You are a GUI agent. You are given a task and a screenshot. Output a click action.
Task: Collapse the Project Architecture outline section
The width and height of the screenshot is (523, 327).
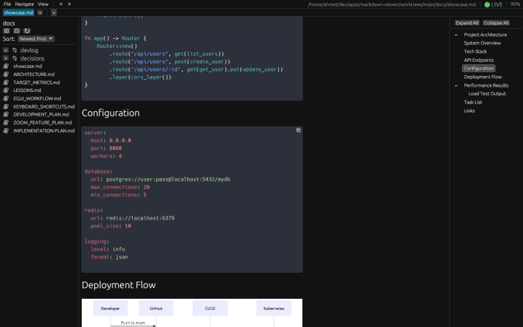(456, 34)
